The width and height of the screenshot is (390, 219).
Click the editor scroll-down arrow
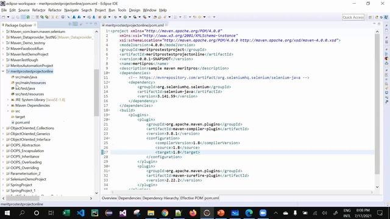pyautogui.click(x=377, y=187)
